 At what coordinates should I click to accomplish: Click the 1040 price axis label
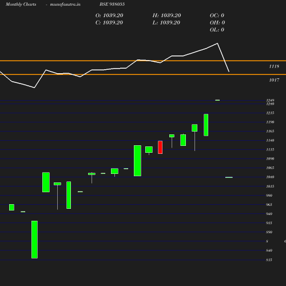click(270, 177)
